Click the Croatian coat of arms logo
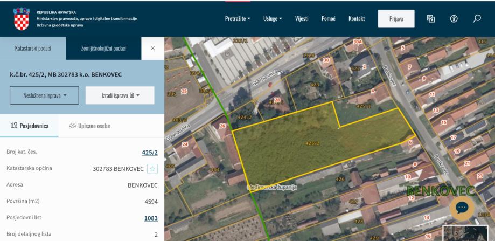495x241 pixels. (22, 19)
